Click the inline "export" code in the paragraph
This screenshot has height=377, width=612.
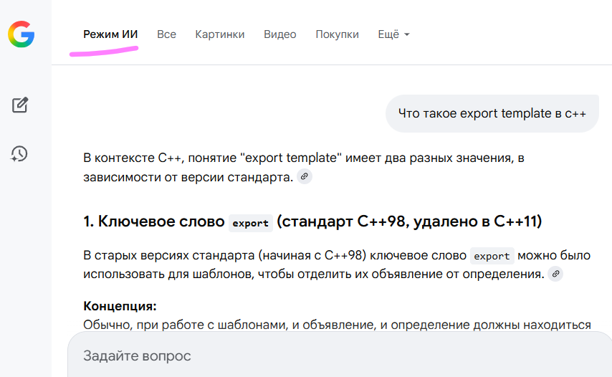click(492, 256)
